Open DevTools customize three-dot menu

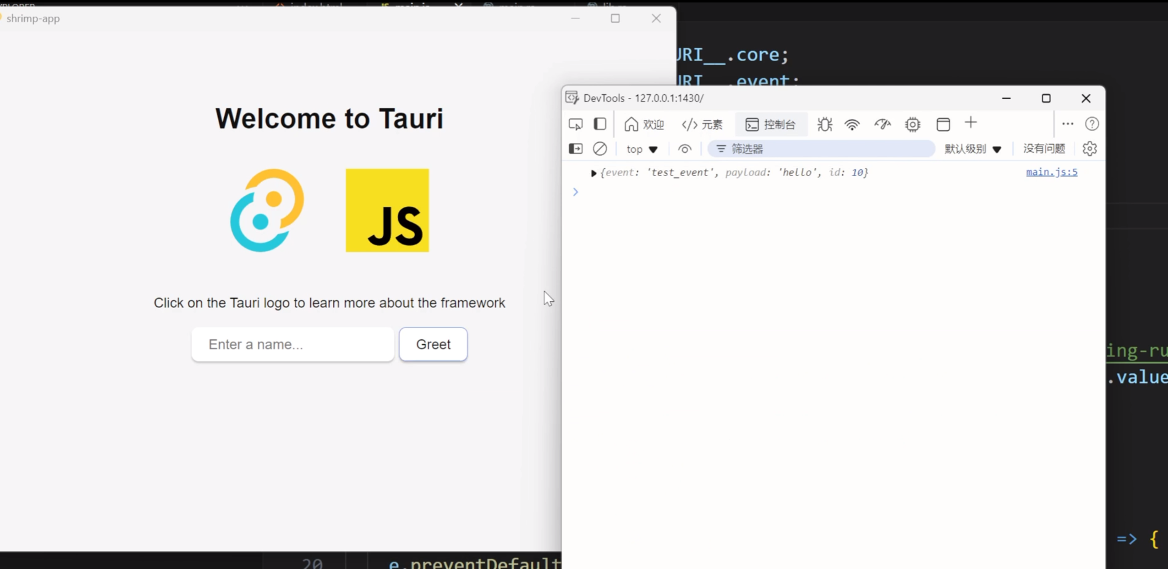click(1068, 124)
